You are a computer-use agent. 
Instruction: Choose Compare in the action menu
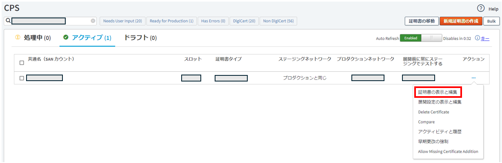click(x=426, y=122)
